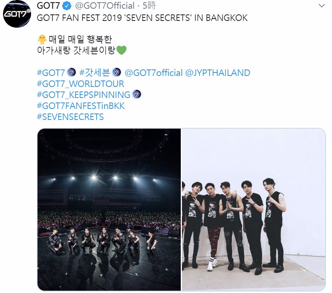332x293 pixels.
Task: Open the @JYPTHAILAND mention
Action: pos(218,73)
